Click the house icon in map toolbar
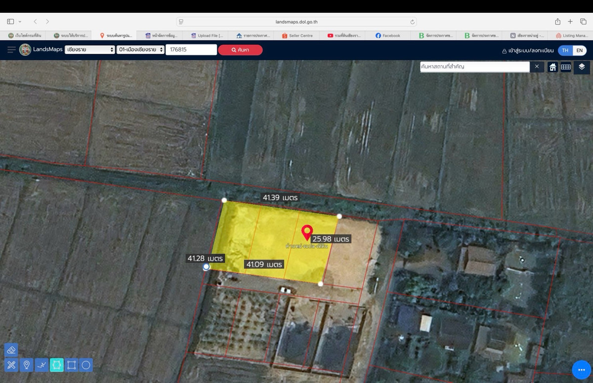 pos(552,67)
